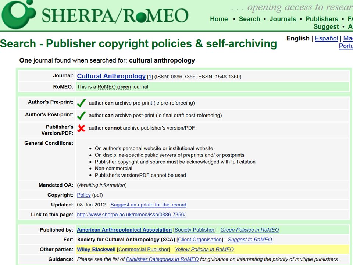Open the Wiley-Blackwell publisher link
This screenshot has width=353, height=265.
[96, 250]
